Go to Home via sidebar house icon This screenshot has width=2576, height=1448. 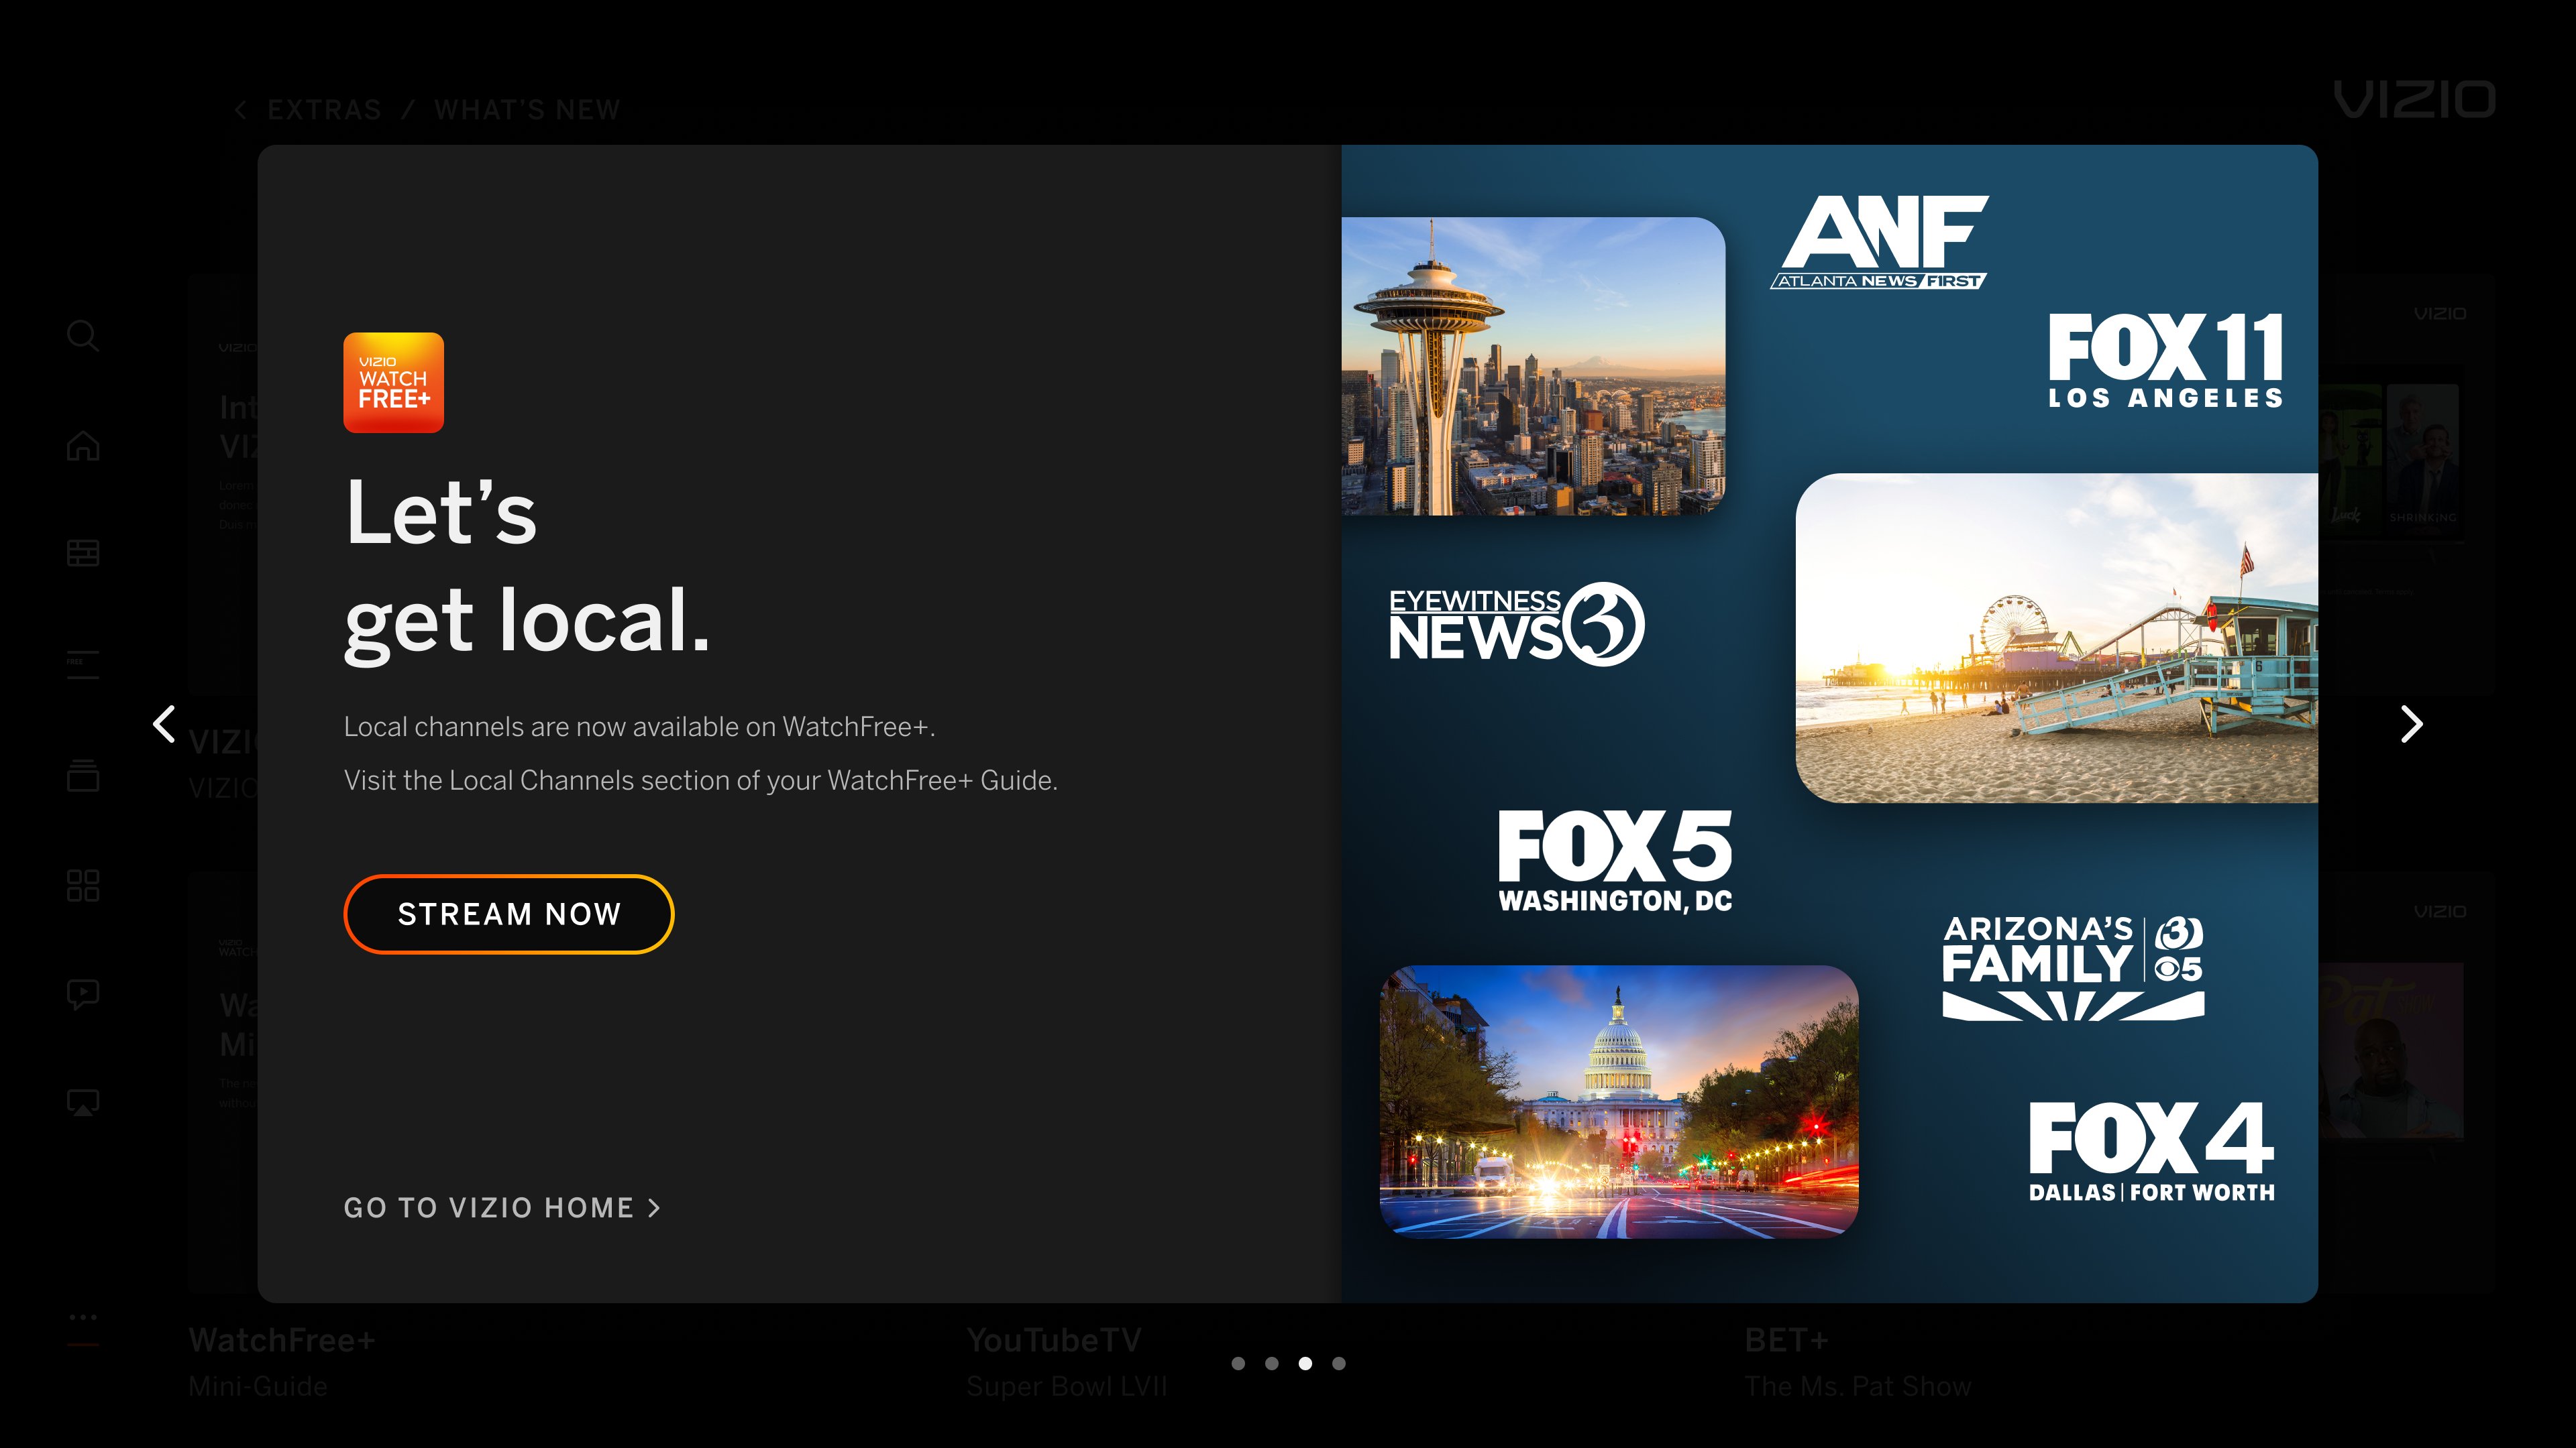(83, 444)
